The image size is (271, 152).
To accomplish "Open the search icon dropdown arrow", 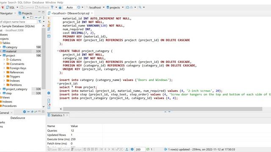I will [144, 8].
